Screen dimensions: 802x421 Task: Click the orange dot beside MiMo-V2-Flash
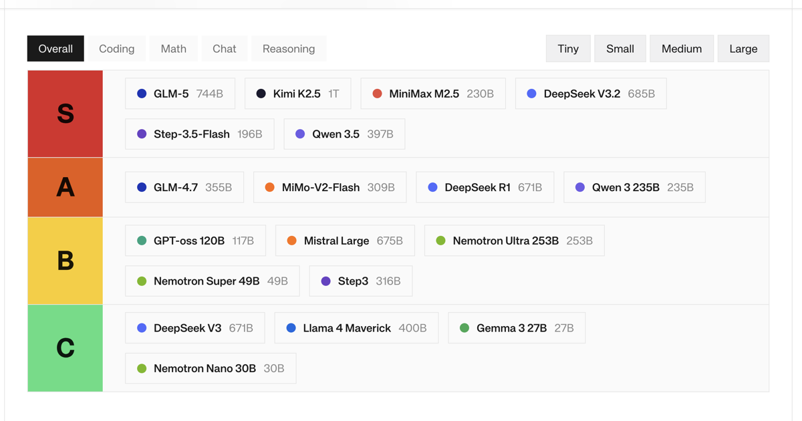point(270,188)
